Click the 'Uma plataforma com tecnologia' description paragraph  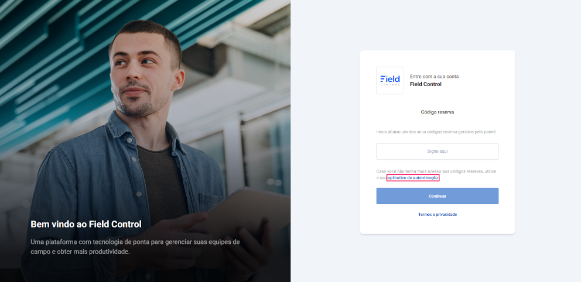(x=135, y=247)
